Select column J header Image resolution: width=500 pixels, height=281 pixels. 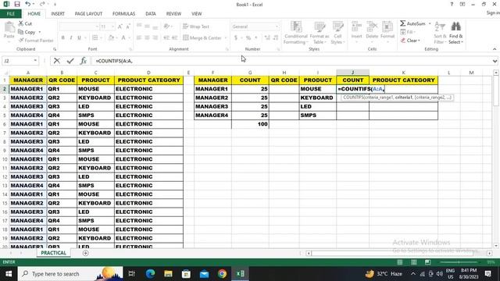pos(352,73)
